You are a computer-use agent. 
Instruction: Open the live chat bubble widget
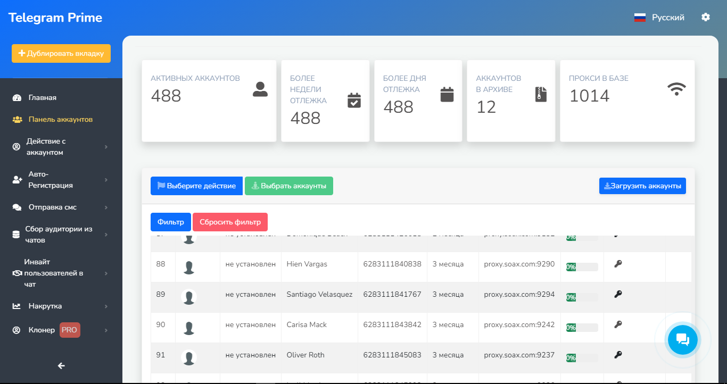tap(682, 339)
